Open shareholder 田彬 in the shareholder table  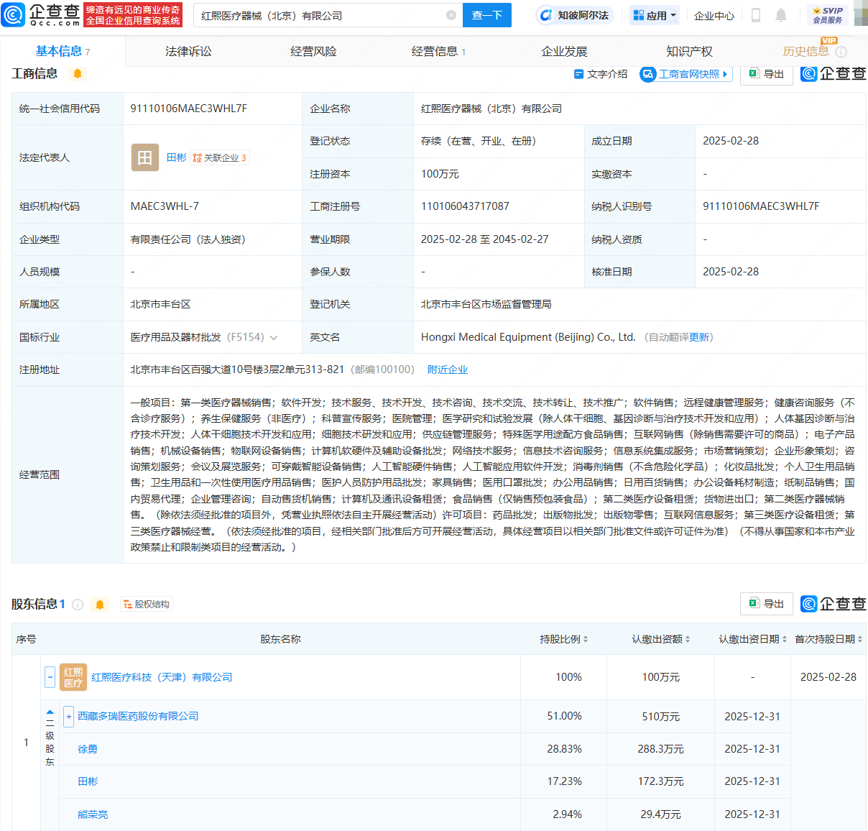click(x=88, y=781)
